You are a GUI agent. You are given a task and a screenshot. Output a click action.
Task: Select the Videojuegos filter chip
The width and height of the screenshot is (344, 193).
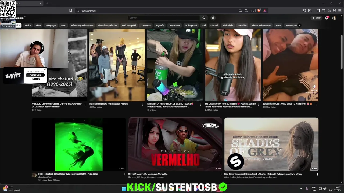[51, 25]
